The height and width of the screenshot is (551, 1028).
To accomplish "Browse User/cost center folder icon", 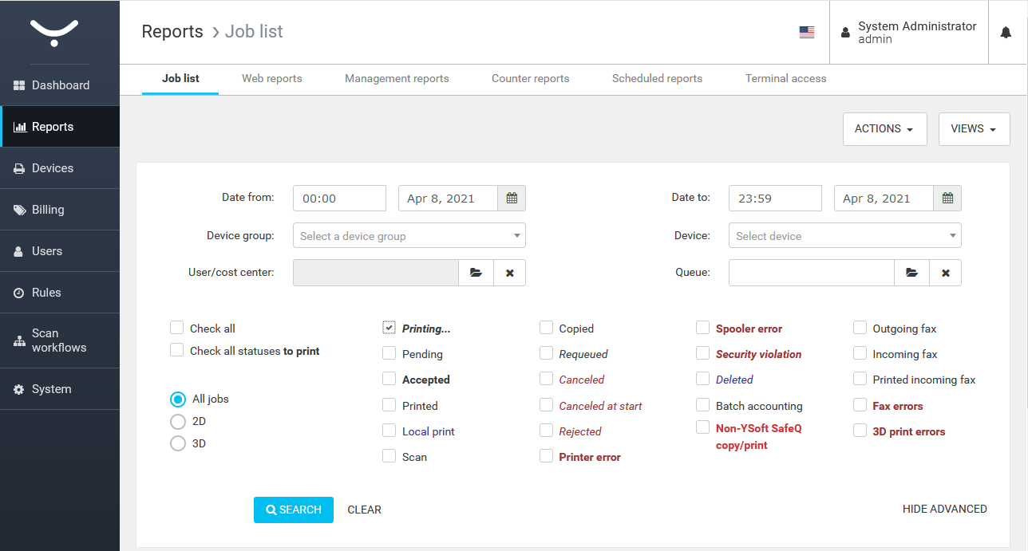I will pyautogui.click(x=476, y=273).
